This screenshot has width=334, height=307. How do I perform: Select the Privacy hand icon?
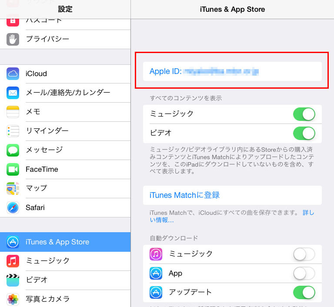pyautogui.click(x=13, y=39)
